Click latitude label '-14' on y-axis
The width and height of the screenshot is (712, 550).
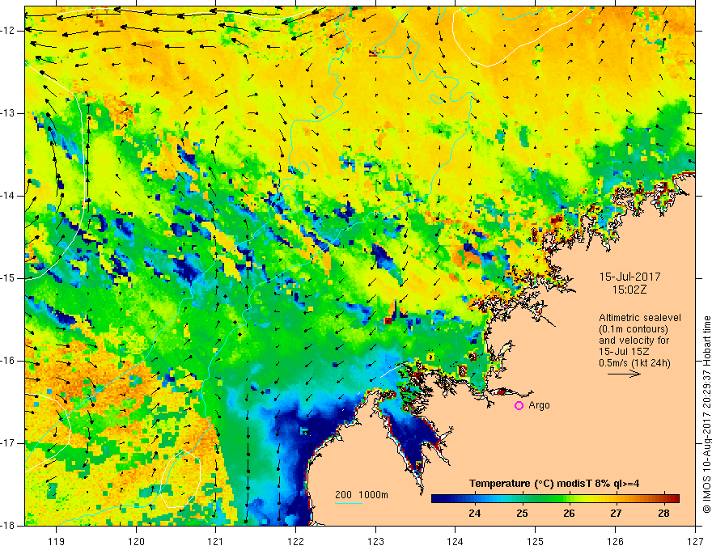click(x=8, y=196)
